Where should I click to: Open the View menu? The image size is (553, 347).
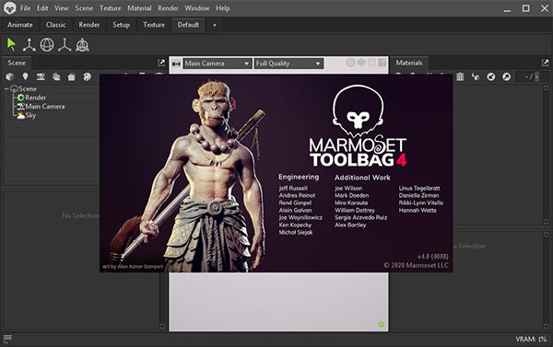[x=62, y=8]
